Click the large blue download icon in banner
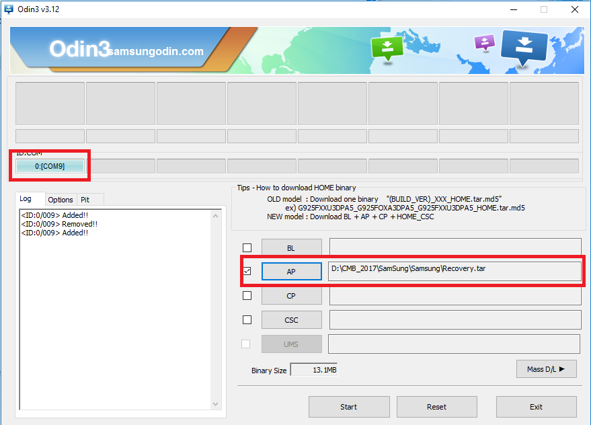This screenshot has height=425, width=591. [x=524, y=48]
